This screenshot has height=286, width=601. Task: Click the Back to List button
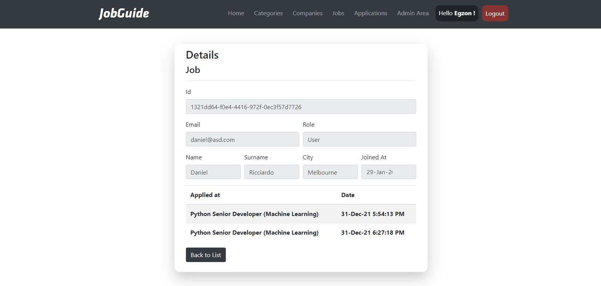pyautogui.click(x=206, y=255)
